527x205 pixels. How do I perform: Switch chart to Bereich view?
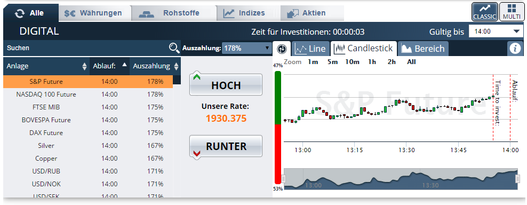click(x=423, y=49)
